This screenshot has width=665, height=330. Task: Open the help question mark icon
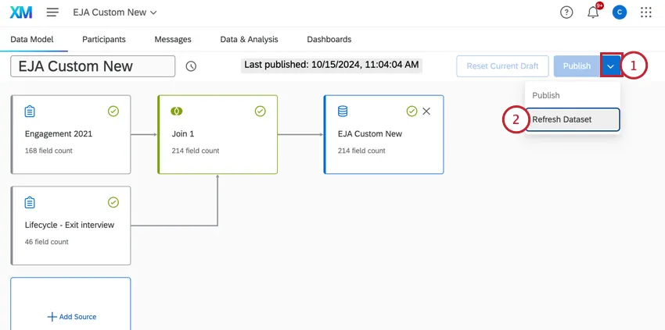[x=566, y=12]
